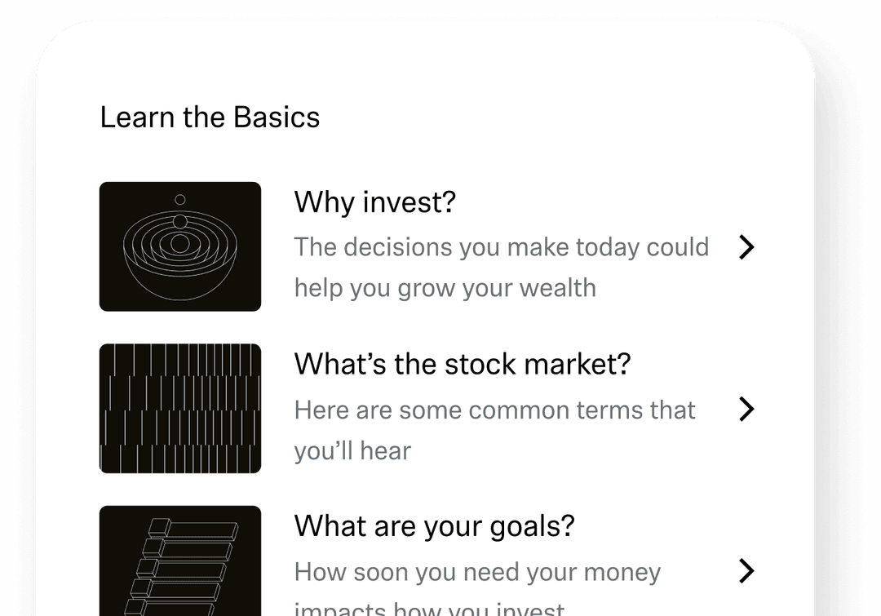881x616 pixels.
Task: Click "The decisions you make today could" text
Action: [x=501, y=246]
